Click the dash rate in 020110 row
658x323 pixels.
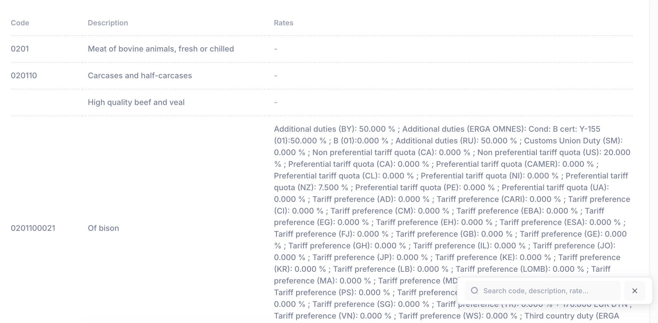(276, 76)
